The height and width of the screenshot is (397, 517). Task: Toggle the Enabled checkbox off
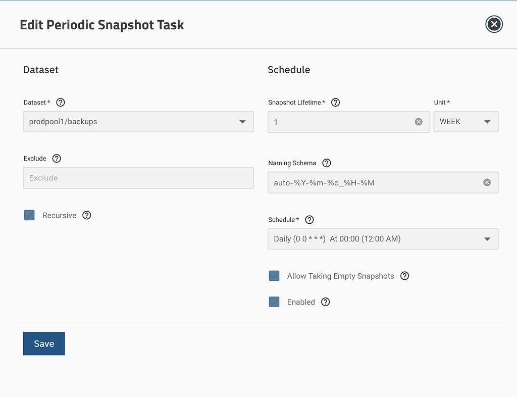point(274,302)
